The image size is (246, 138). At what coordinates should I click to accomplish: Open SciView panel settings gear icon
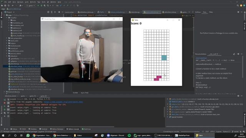[x=238, y=12]
